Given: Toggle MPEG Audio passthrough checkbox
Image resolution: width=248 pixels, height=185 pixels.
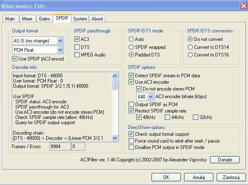Looking at the screenshot, I should (77, 55).
